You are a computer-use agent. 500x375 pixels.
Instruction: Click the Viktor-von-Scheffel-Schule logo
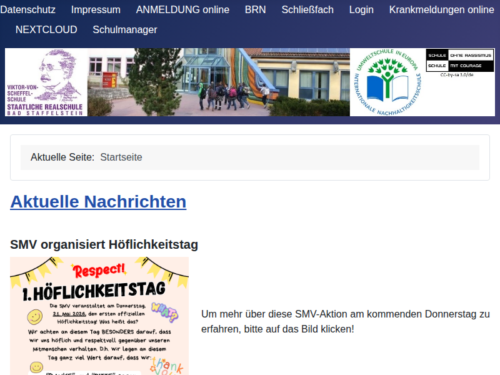pos(46,82)
